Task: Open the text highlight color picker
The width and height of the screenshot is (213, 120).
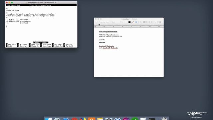Action: pos(132,22)
